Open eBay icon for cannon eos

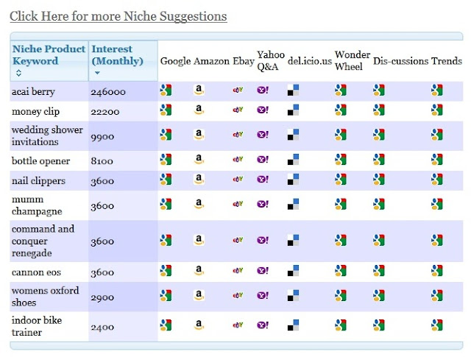[238, 271]
